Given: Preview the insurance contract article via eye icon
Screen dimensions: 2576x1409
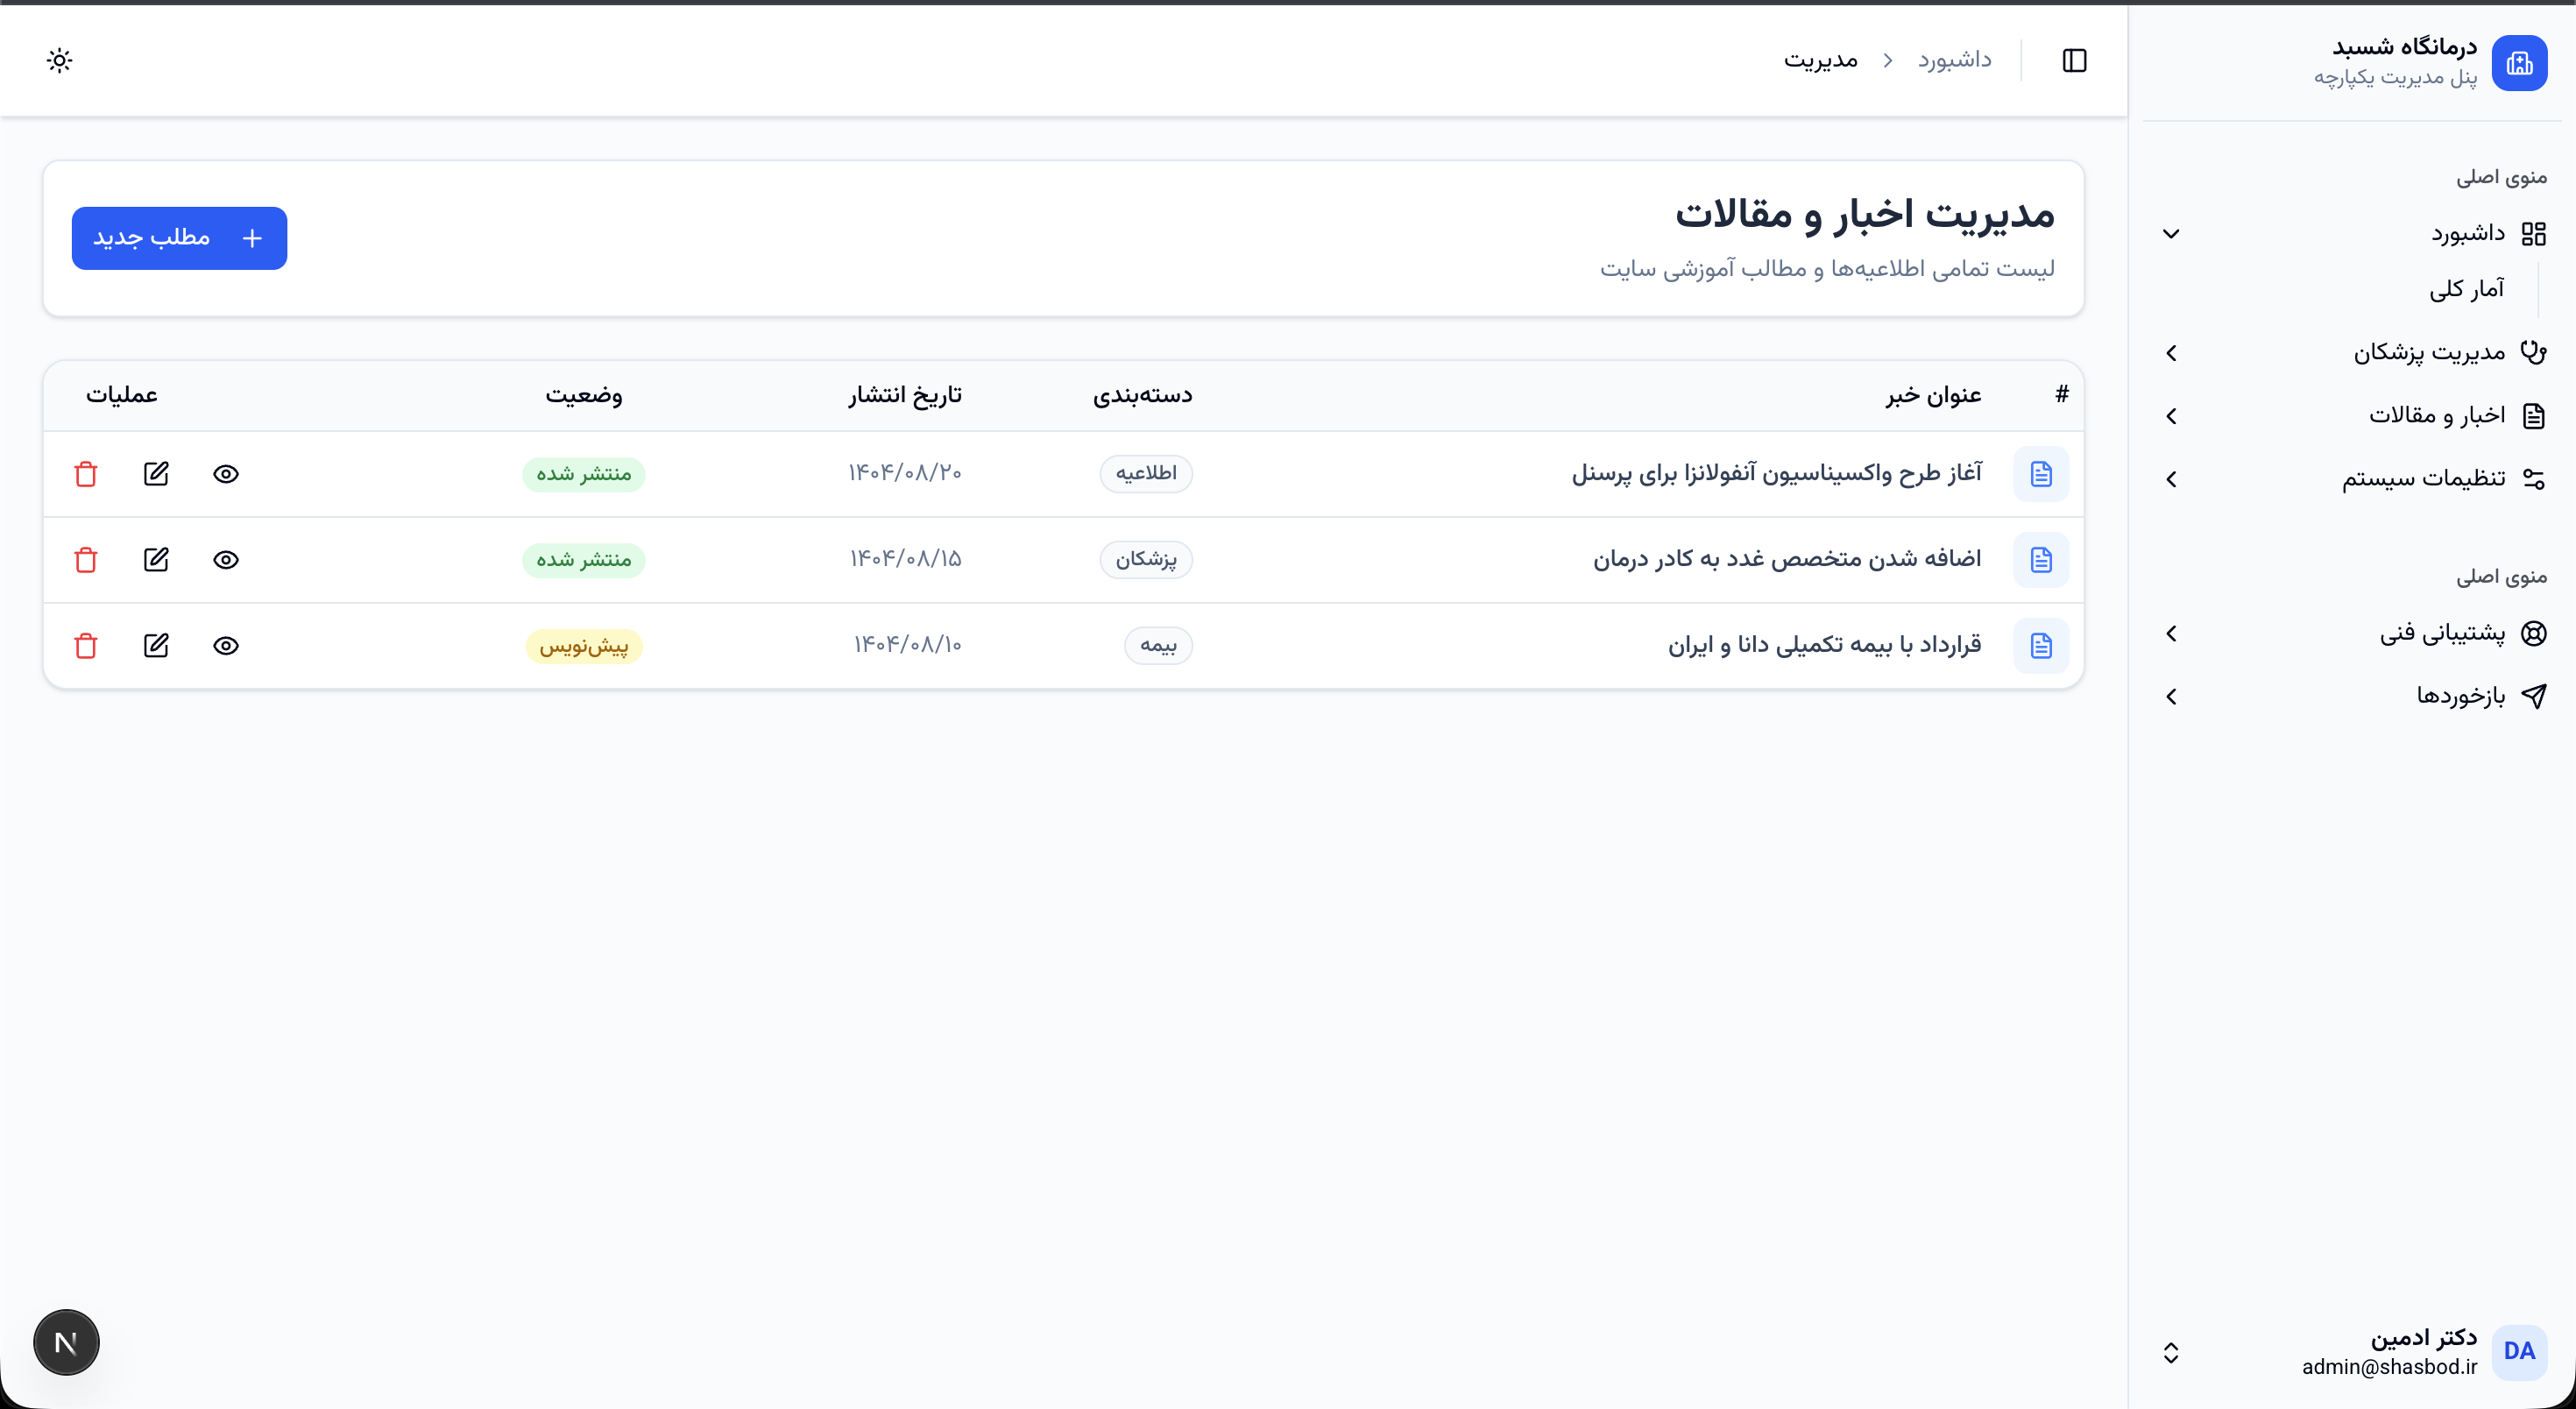Looking at the screenshot, I should [226, 646].
